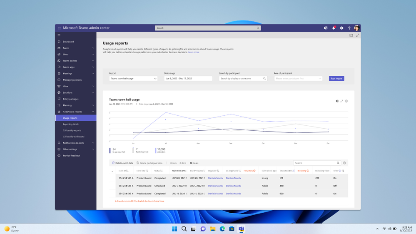The image size is (416, 234).
Task: Click Delete participant data button
Action: click(x=149, y=163)
